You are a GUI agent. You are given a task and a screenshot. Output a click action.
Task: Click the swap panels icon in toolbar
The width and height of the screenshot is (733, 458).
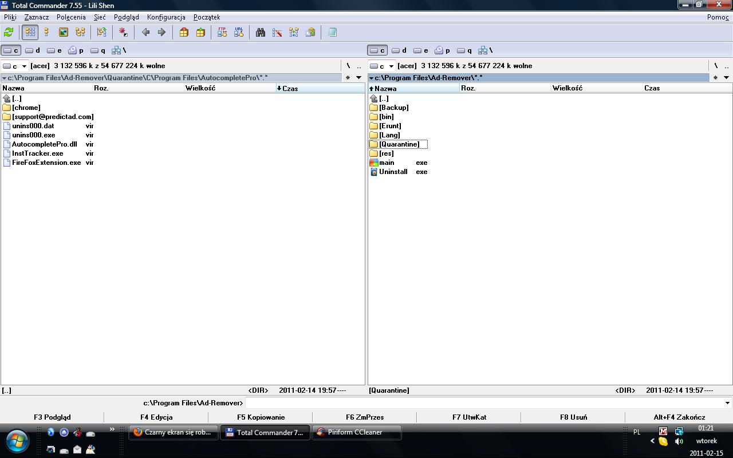click(x=102, y=33)
